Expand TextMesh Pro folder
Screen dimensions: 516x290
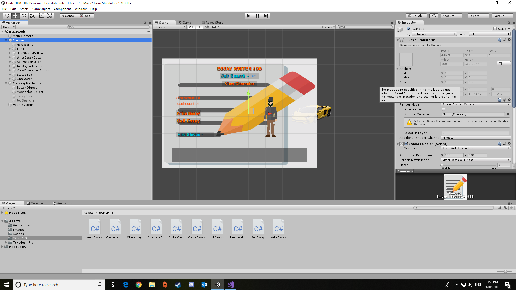coord(6,242)
